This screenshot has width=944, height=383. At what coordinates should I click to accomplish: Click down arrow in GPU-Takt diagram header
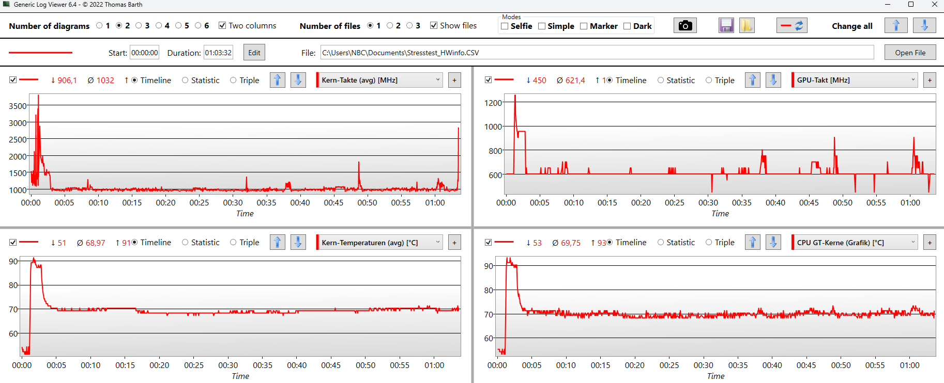[x=773, y=80]
